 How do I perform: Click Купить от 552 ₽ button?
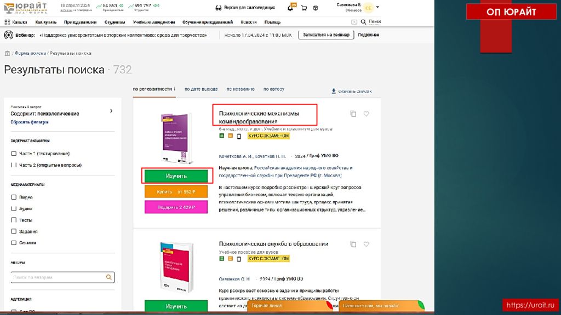[176, 192]
